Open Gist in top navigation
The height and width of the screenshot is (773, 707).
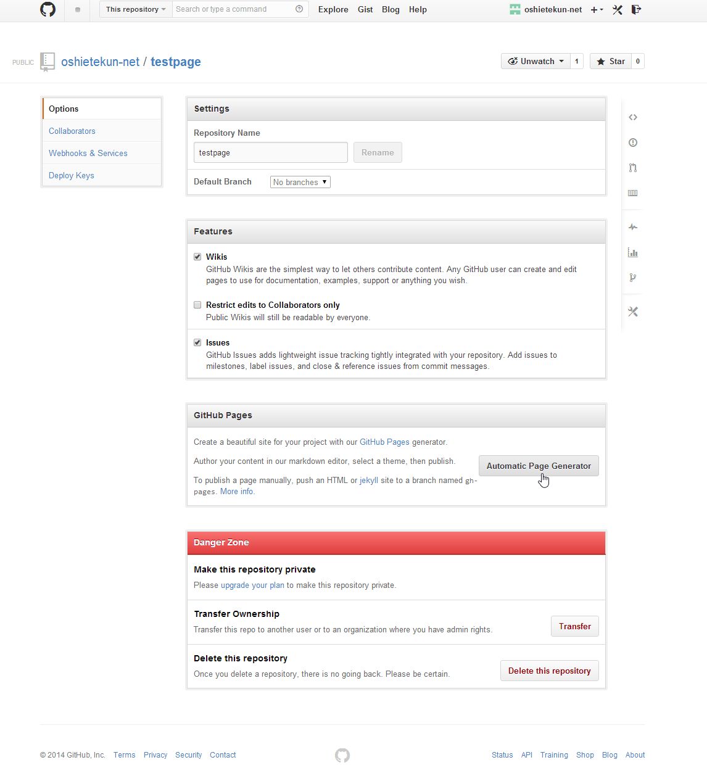click(x=365, y=9)
